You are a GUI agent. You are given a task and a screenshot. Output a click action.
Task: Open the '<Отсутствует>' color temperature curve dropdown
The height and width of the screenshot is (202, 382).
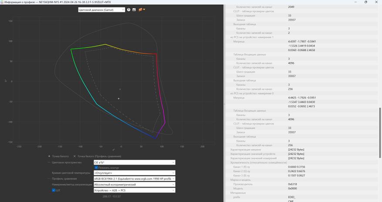[x=134, y=173]
